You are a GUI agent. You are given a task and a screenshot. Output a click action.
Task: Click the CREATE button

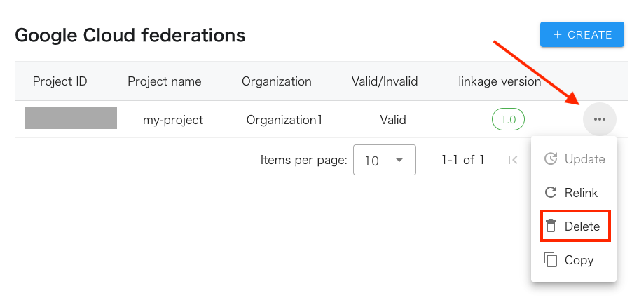[x=582, y=34]
